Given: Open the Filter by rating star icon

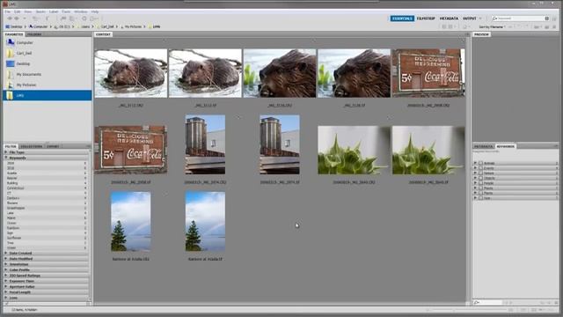Looking at the screenshot, I should 465,27.
